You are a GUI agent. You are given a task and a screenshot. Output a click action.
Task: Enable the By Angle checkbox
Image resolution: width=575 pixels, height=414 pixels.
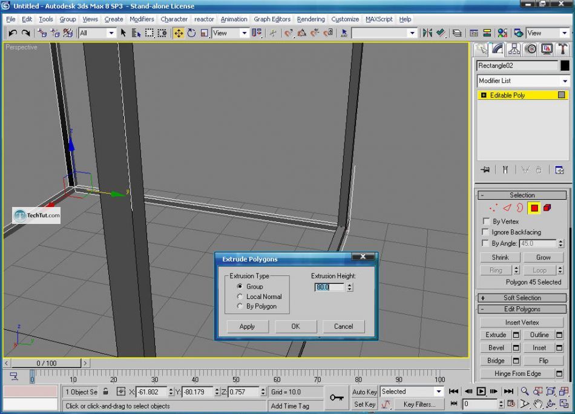(485, 243)
